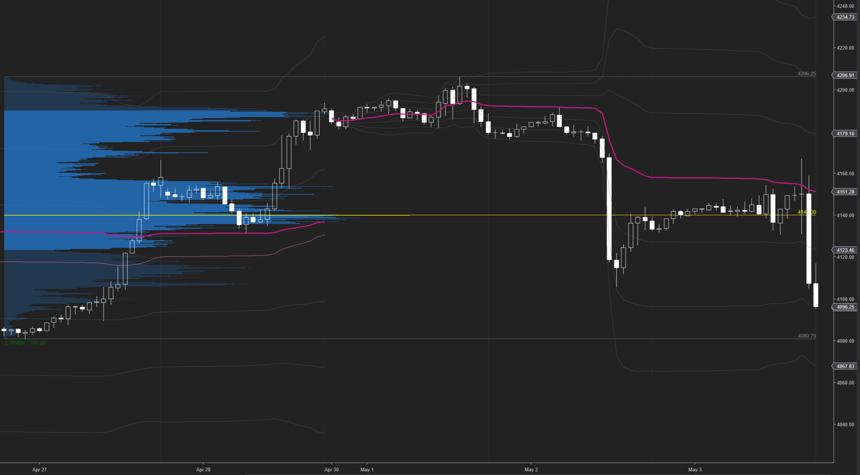Click the 4120.00 price axis label
This screenshot has height=475, width=860.
(845, 257)
